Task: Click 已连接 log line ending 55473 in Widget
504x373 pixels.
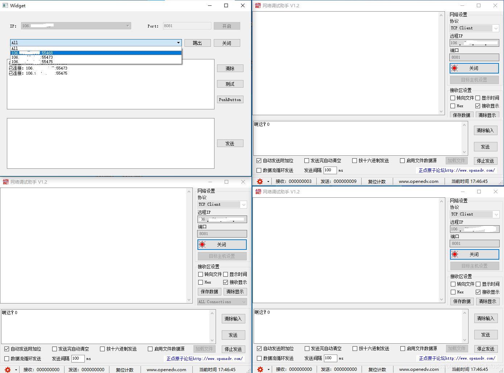Action: pos(38,68)
